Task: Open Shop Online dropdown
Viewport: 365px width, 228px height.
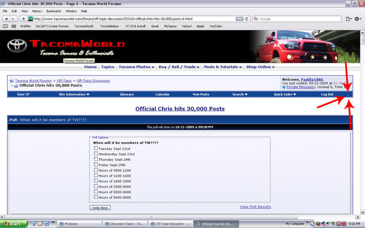Action: [260, 67]
